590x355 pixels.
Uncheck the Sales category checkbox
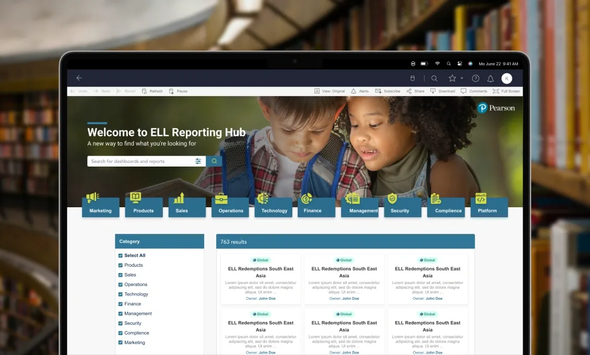coord(121,275)
